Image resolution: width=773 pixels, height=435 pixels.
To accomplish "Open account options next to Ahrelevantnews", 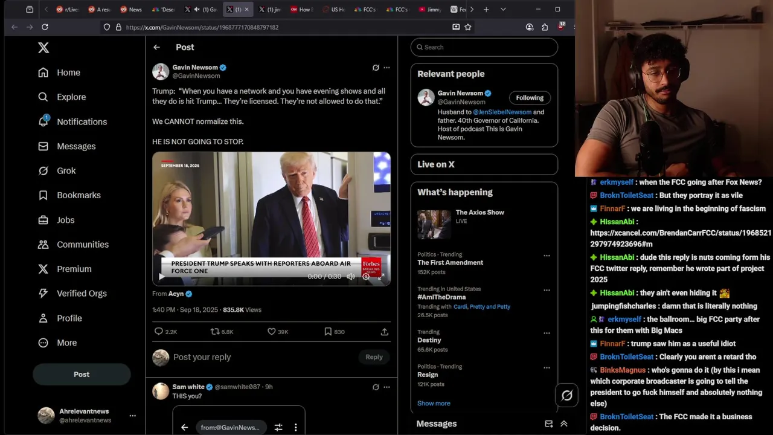I will (132, 416).
